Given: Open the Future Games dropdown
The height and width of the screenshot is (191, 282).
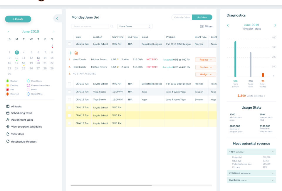Looking at the screenshot, I should pyautogui.click(x=135, y=26).
